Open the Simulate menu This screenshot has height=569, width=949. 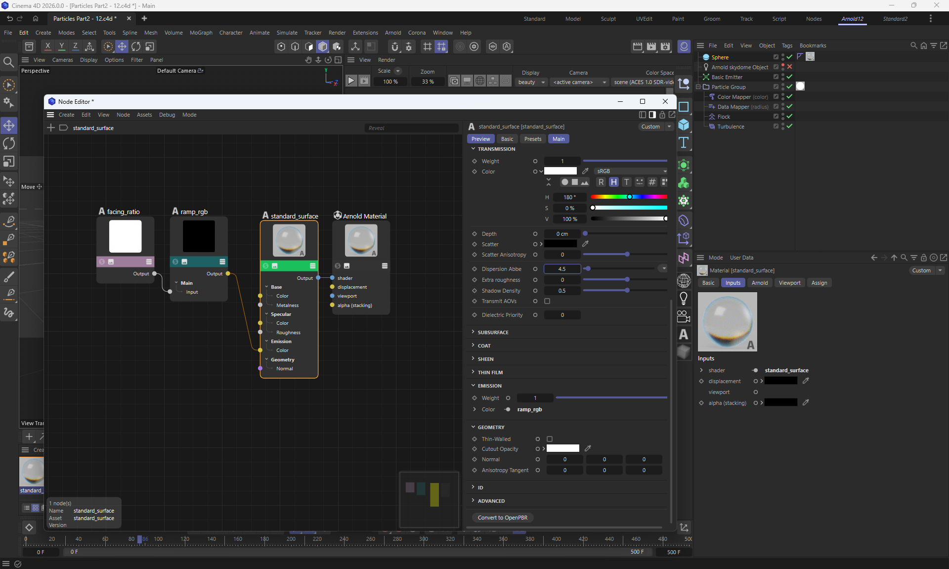pos(287,33)
